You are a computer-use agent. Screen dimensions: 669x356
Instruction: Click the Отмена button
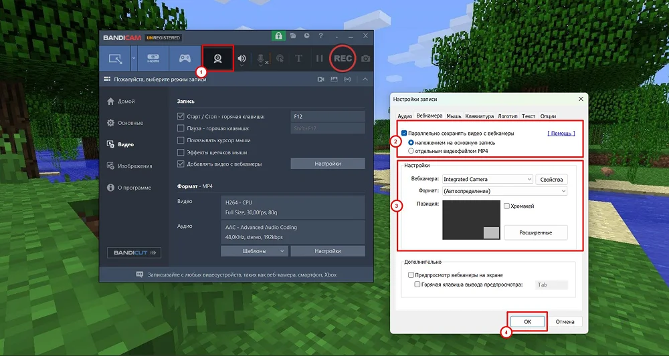coord(565,321)
